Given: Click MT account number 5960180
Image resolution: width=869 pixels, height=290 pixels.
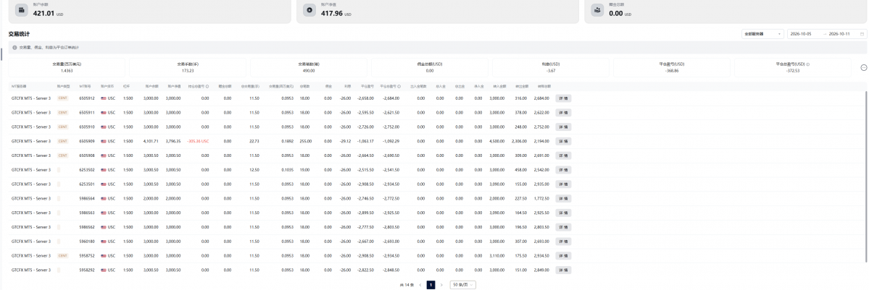Looking at the screenshot, I should click(87, 242).
